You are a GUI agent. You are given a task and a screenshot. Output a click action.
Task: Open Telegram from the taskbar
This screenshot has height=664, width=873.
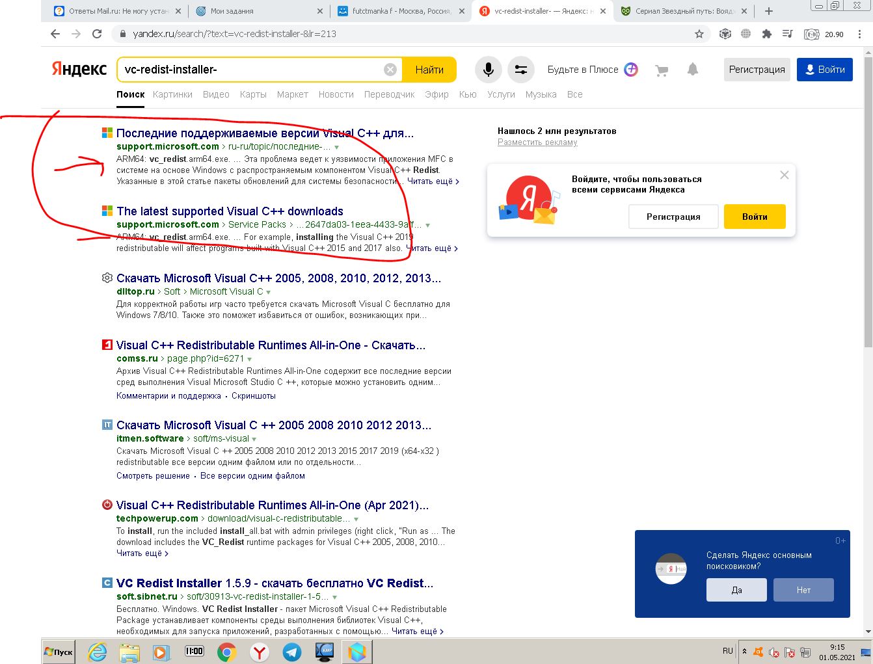point(292,652)
